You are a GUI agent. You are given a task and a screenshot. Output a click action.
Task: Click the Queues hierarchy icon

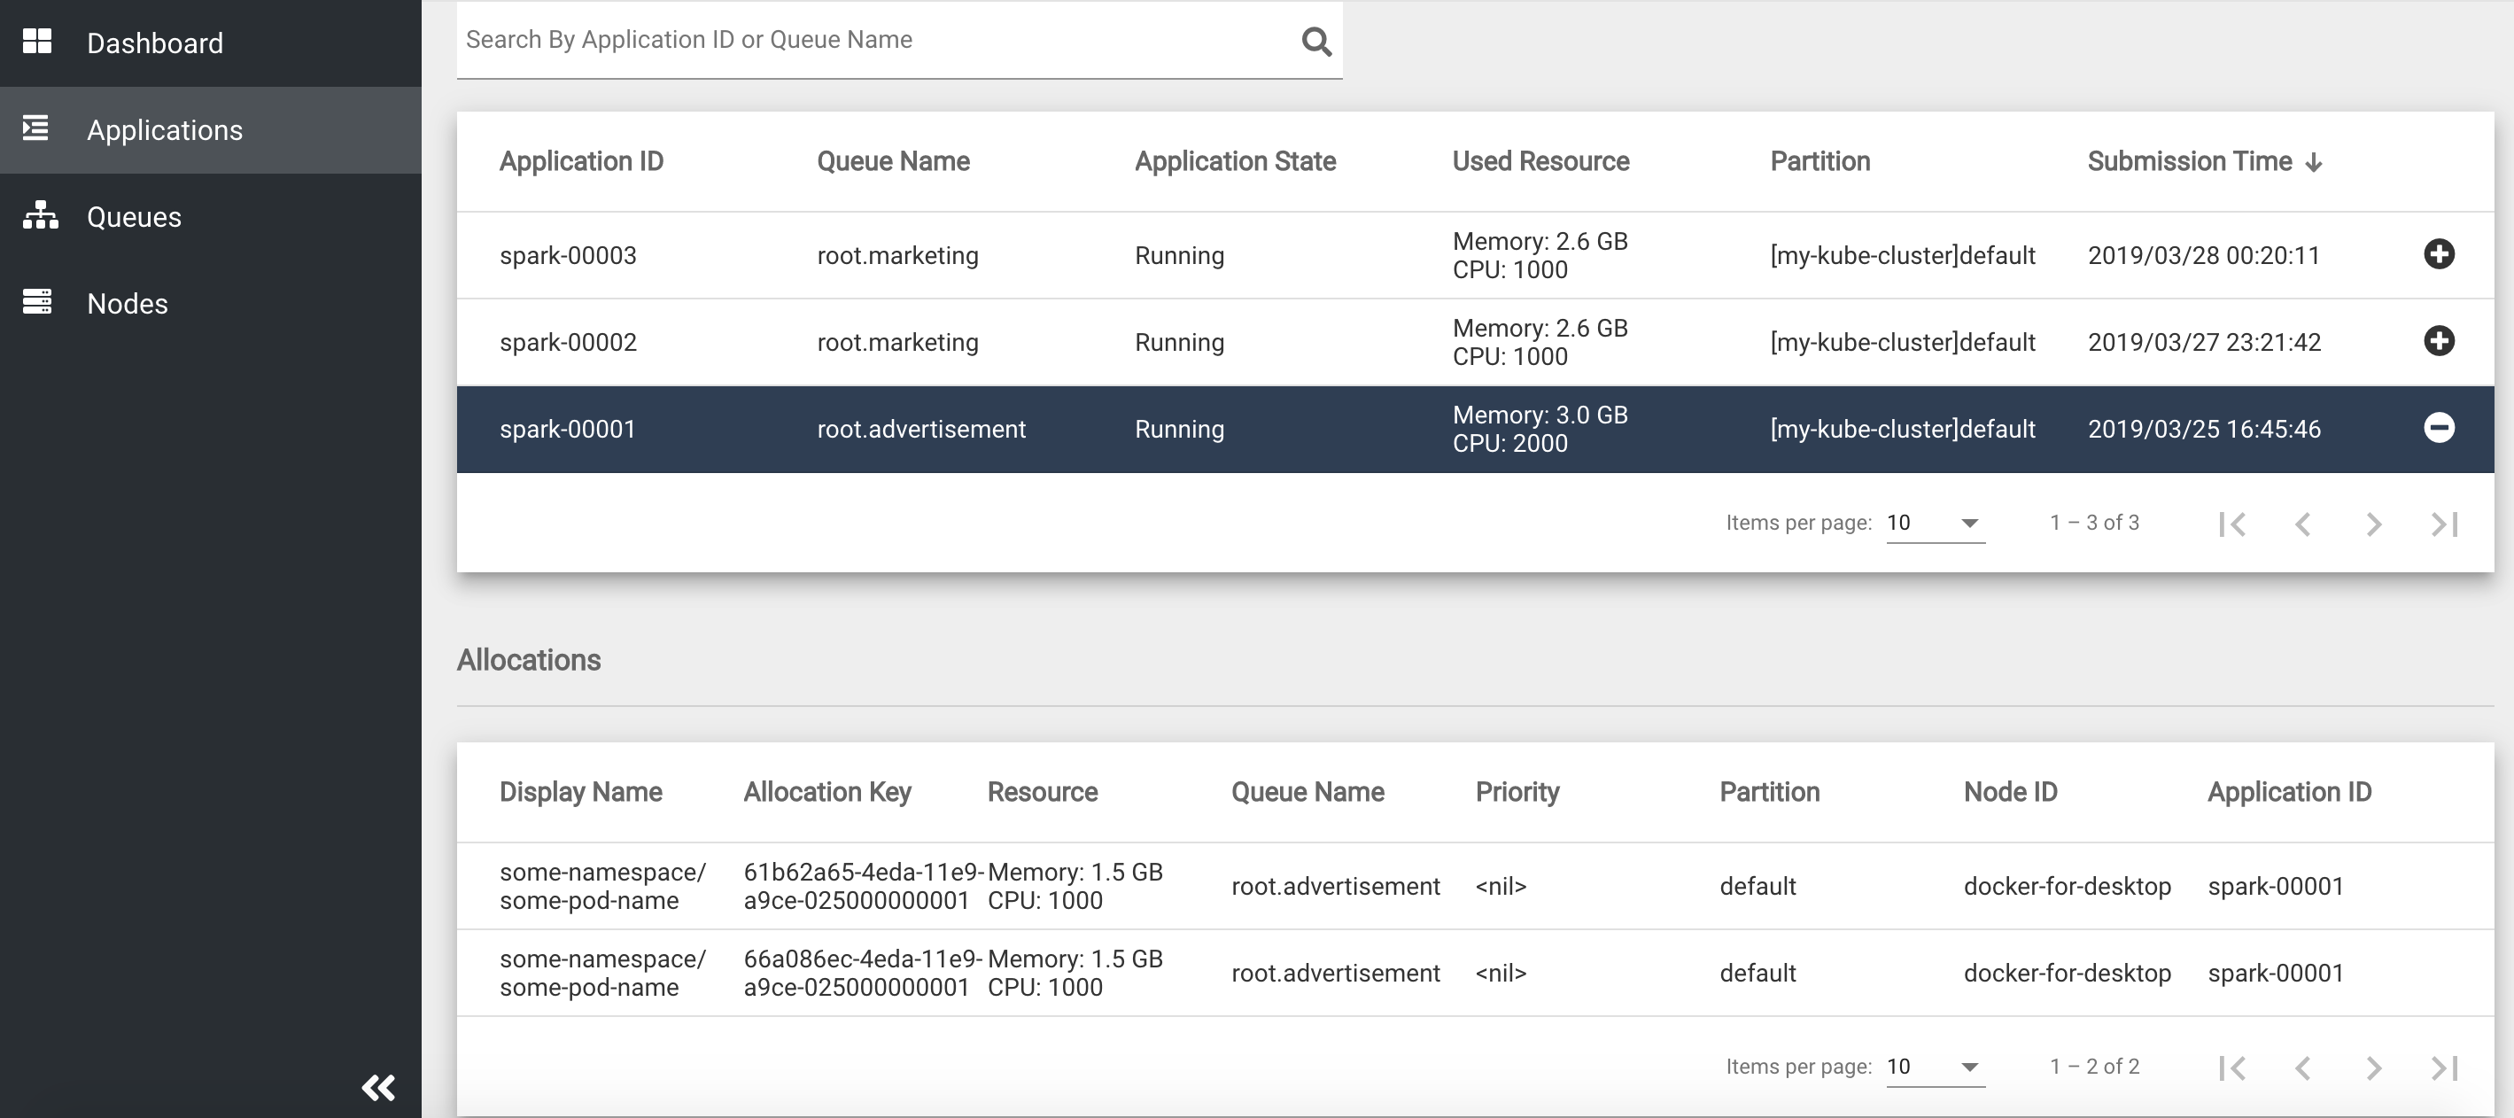40,214
